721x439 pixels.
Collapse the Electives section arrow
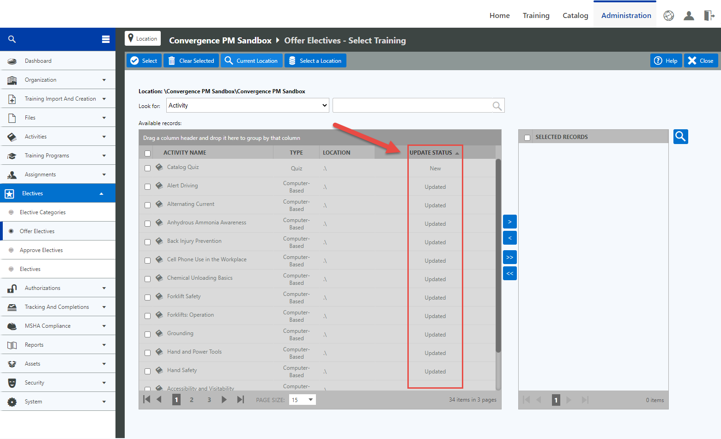point(102,193)
